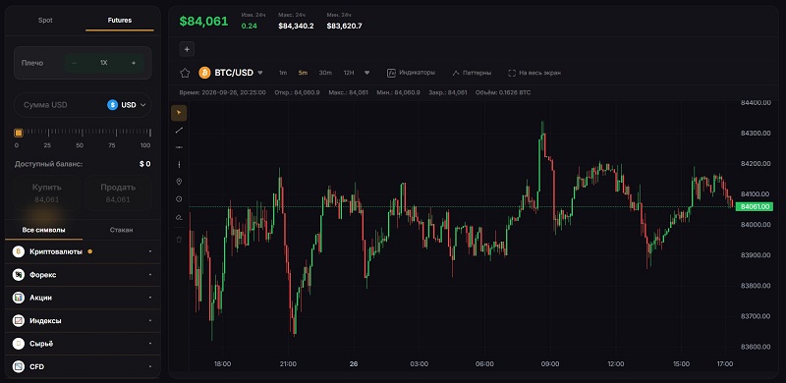This screenshot has width=786, height=383.
Task: Click the green 84061.00 price label on axis
Action: click(755, 206)
